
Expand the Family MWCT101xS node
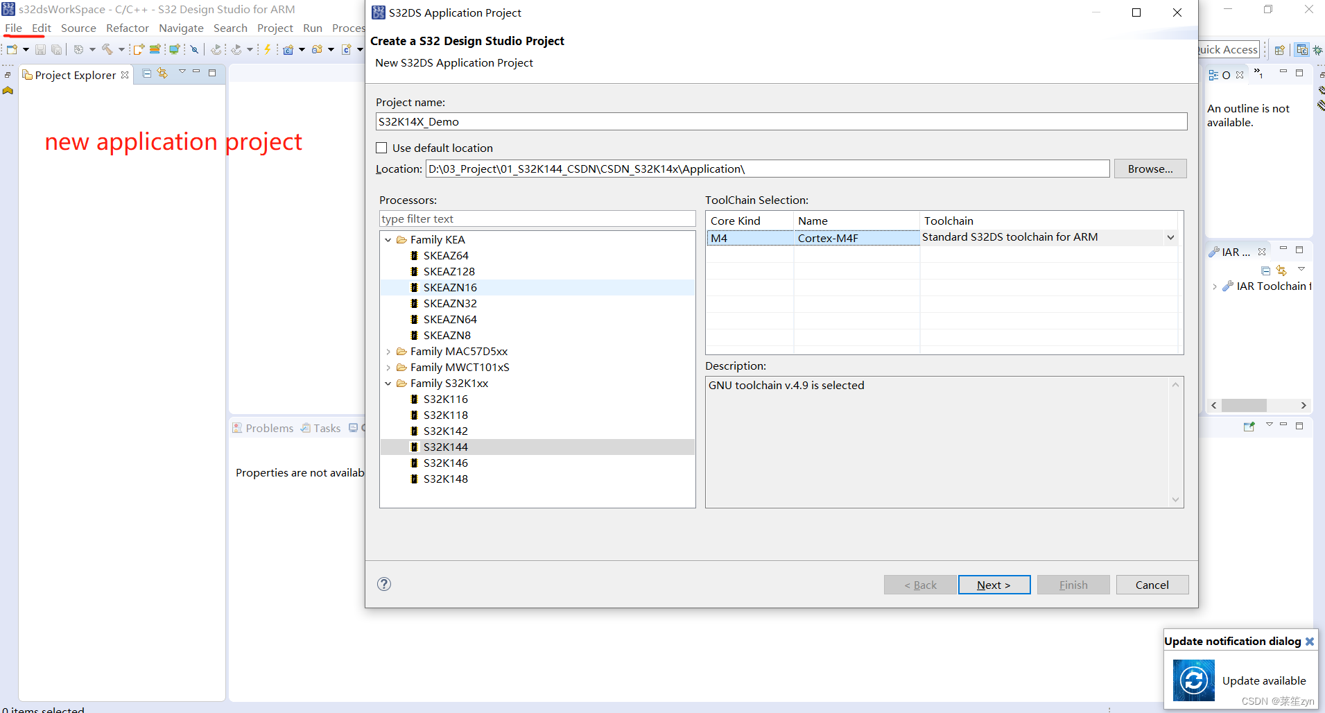pos(388,368)
